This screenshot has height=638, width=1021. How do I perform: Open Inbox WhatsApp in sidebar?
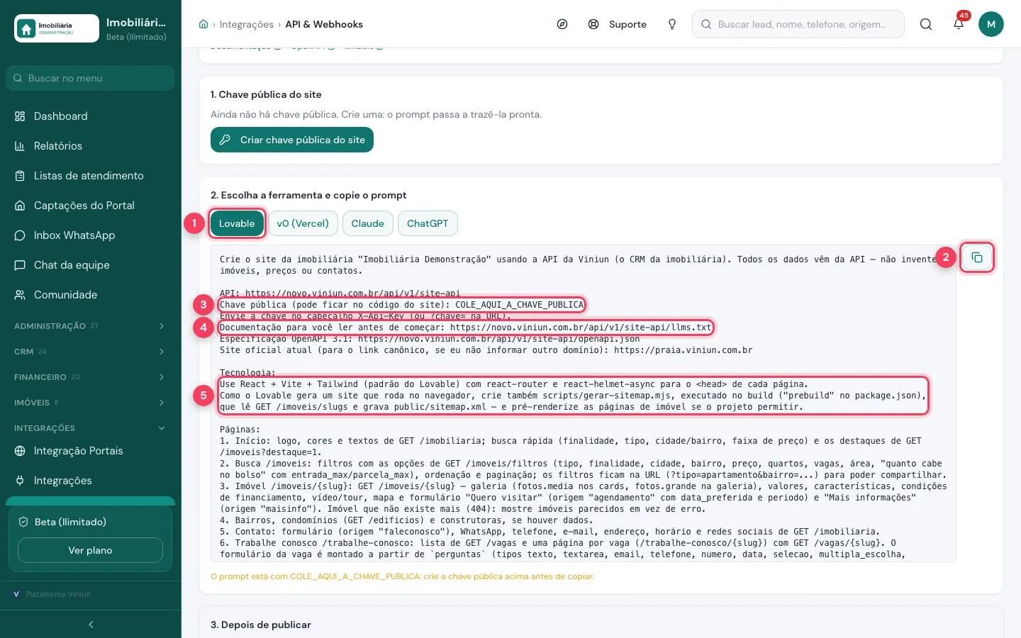(x=91, y=235)
